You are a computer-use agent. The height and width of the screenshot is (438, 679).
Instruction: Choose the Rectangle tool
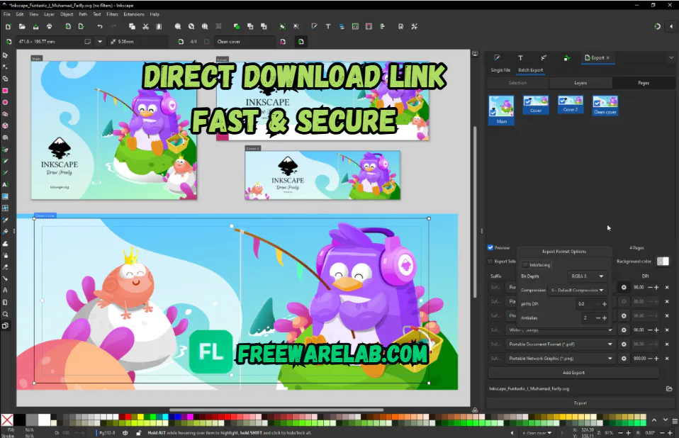[5, 91]
